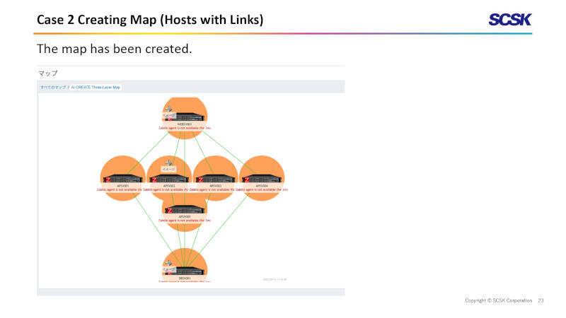566x318 pixels.
Task: Open the AI-CREATE Three-Layer Map breadcrumb link
Action: (96, 87)
